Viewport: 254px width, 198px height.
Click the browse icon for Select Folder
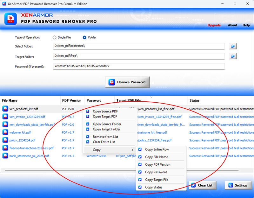[233, 46]
